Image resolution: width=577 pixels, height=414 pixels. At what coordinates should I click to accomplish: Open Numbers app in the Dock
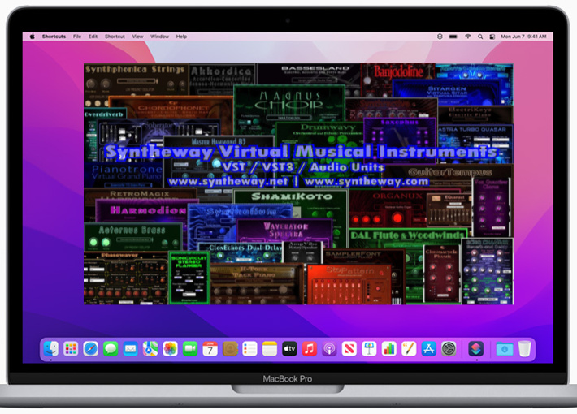coord(389,348)
